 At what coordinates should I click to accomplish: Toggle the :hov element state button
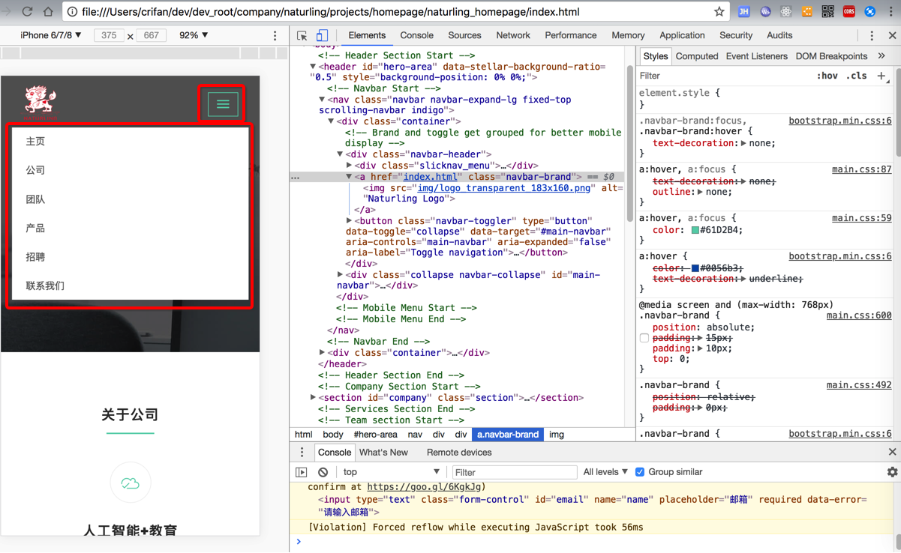pyautogui.click(x=827, y=76)
